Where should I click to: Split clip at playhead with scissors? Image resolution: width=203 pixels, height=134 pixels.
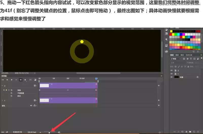pos(30,80)
